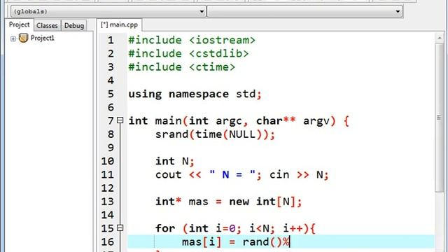Click on '#include <cstdlib>' text

point(188,54)
